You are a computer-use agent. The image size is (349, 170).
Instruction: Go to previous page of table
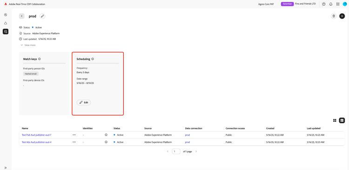point(168,151)
